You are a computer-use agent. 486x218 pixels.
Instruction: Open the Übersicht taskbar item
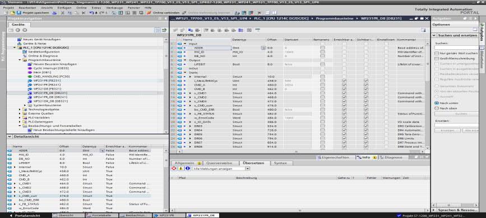[68, 215]
